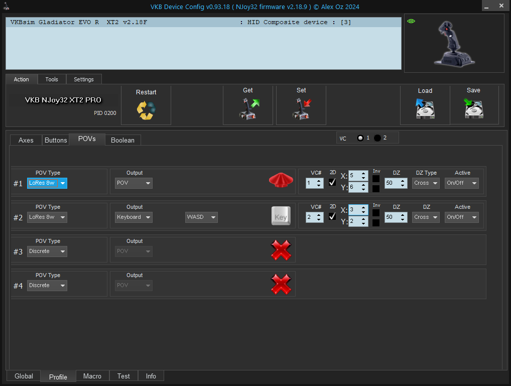511x386 pixels.
Task: Open DZ Type Cross dropdown in row #1
Action: click(426, 183)
